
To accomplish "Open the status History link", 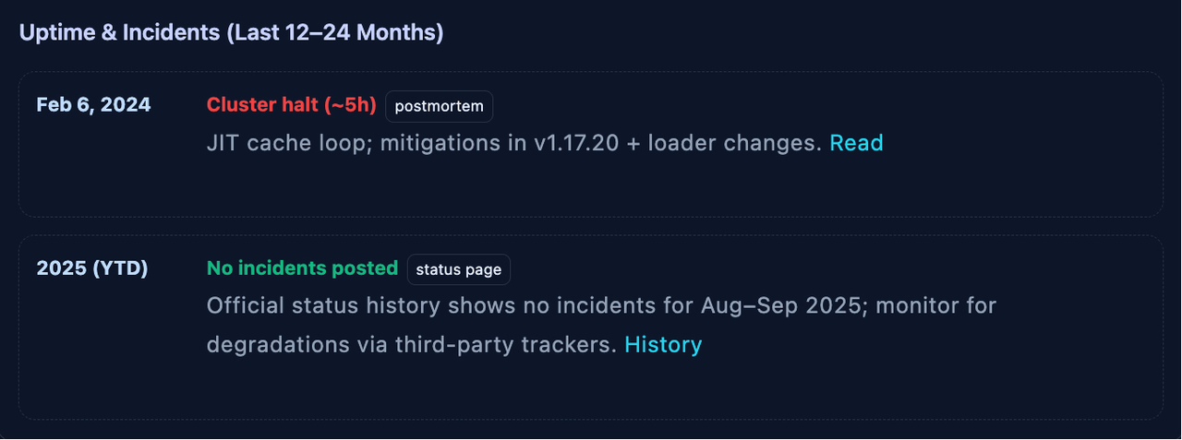I will click(x=663, y=345).
